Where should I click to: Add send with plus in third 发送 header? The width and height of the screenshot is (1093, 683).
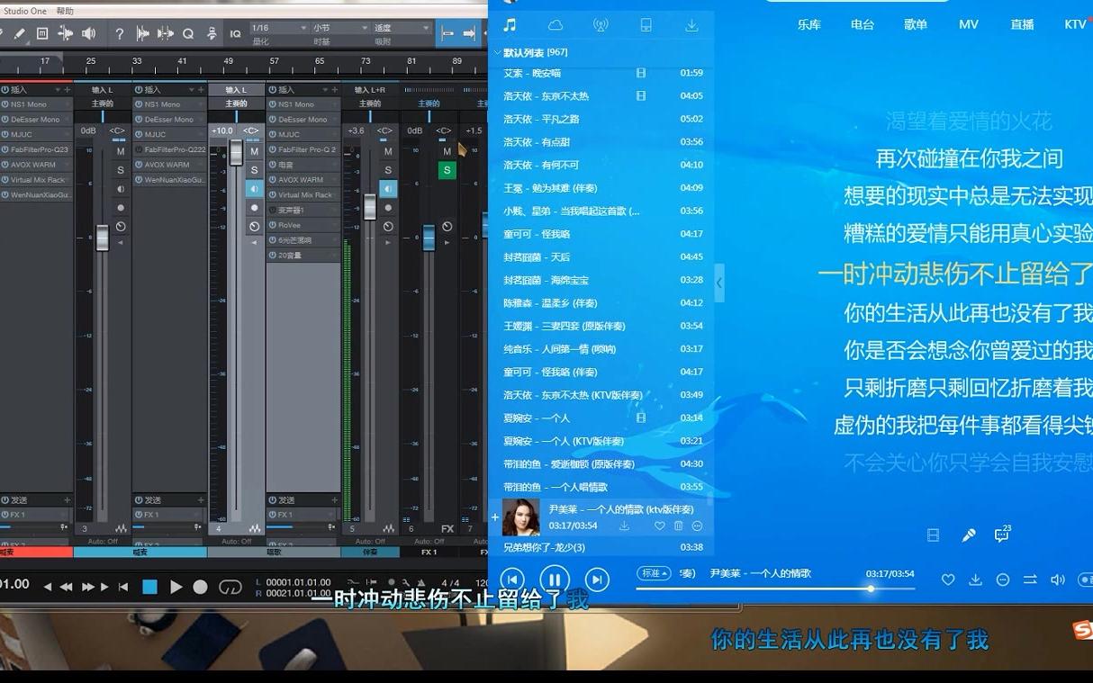[x=334, y=499]
